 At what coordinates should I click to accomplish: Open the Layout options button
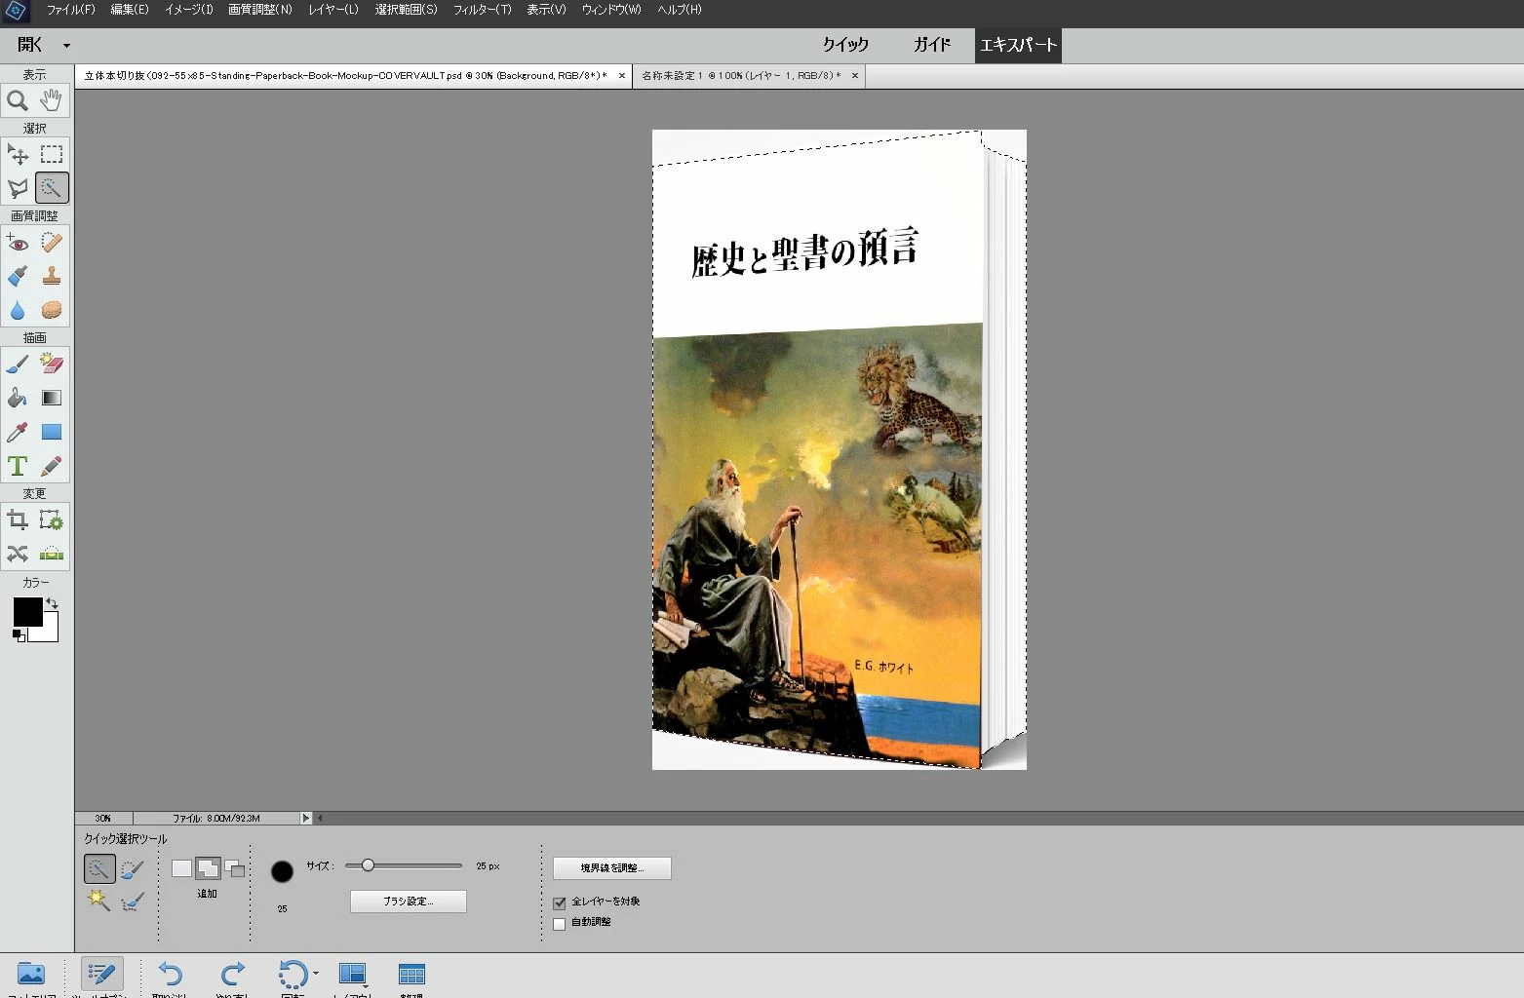(352, 974)
